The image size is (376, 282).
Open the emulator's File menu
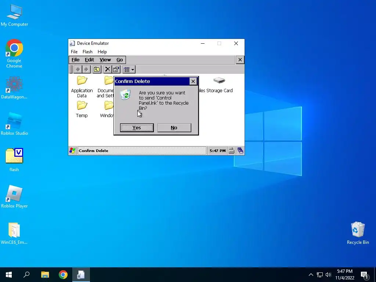point(74,51)
